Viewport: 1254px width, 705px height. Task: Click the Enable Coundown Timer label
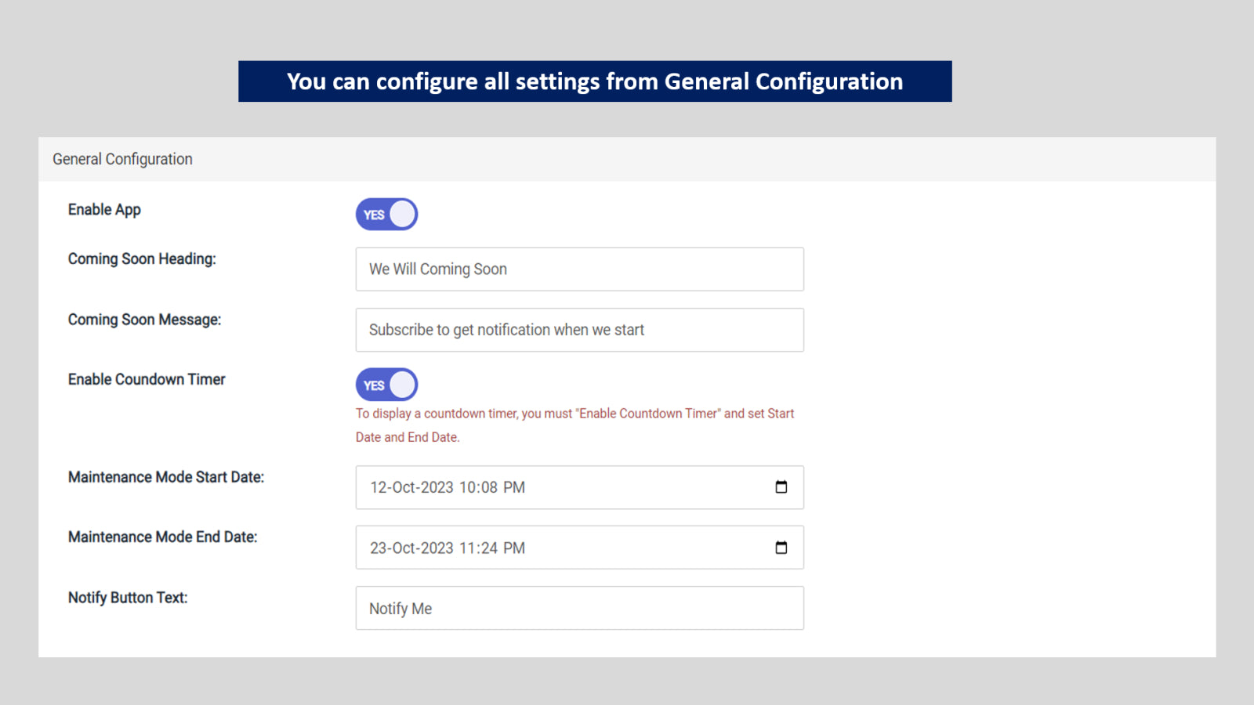click(x=147, y=380)
